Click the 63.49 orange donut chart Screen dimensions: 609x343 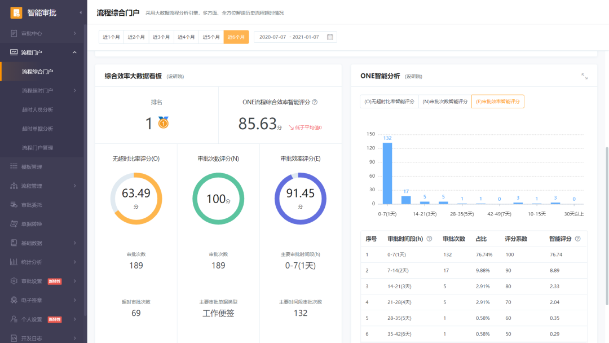[136, 199]
